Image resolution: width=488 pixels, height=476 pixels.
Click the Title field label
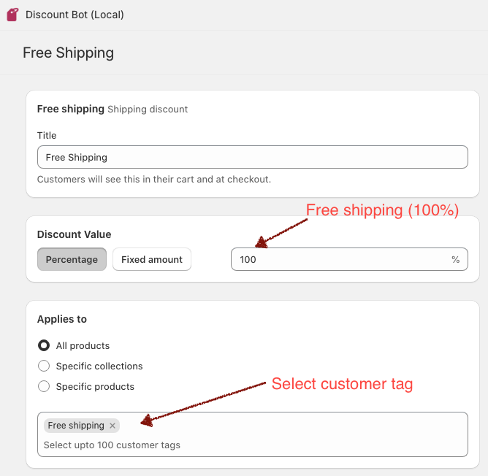47,135
